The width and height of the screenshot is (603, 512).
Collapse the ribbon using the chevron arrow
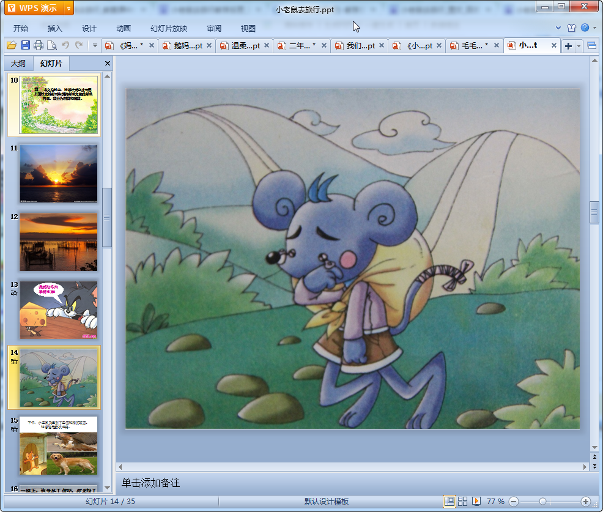click(558, 28)
